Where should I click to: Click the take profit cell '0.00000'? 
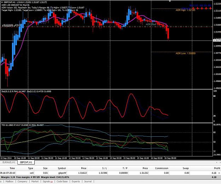(x=123, y=173)
